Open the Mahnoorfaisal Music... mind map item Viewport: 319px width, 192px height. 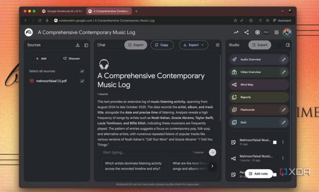pyautogui.click(x=256, y=158)
